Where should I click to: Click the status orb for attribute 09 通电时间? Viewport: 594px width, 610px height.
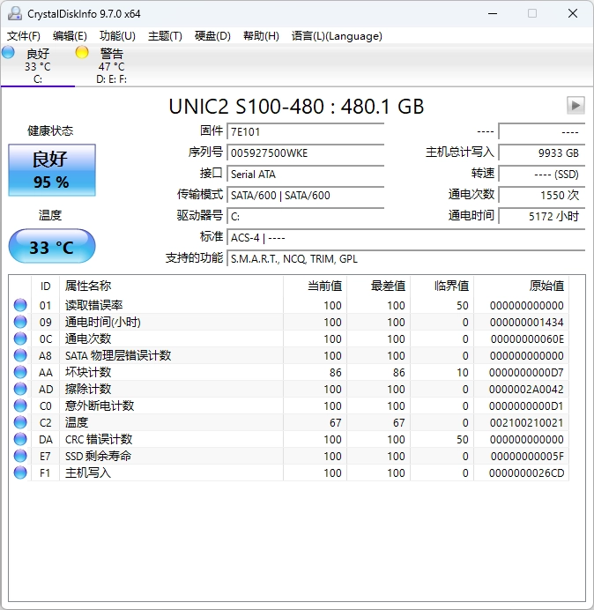[x=20, y=322]
